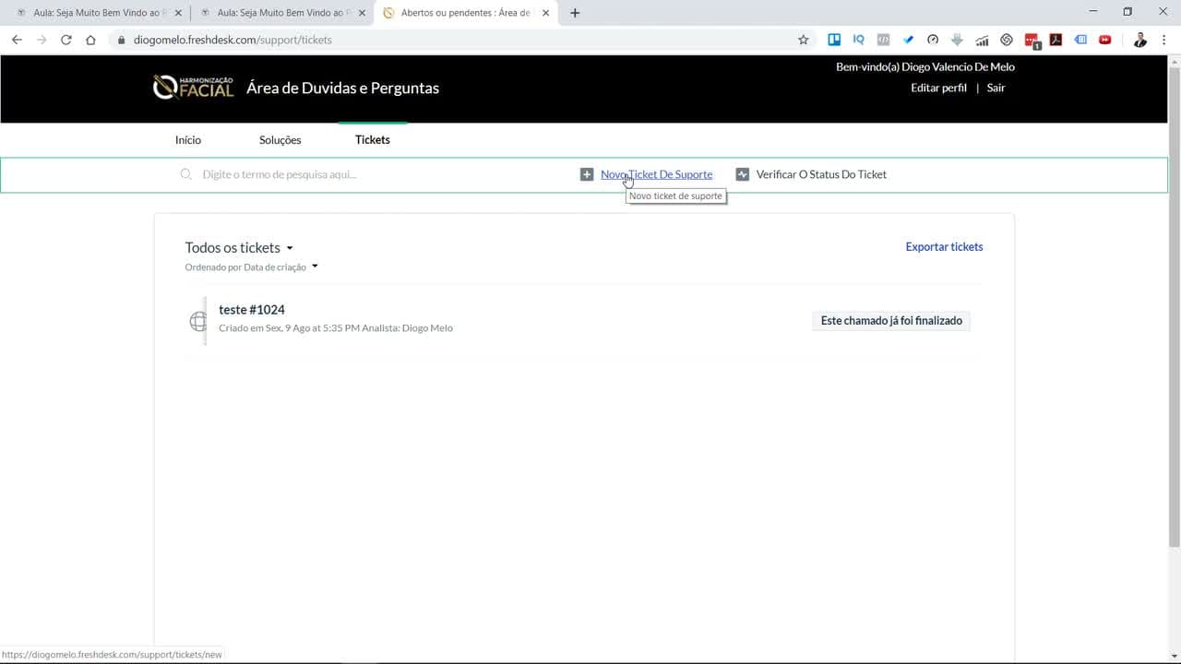The height and width of the screenshot is (664, 1181).
Task: Open the ticket teste #1024
Action: tap(252, 310)
